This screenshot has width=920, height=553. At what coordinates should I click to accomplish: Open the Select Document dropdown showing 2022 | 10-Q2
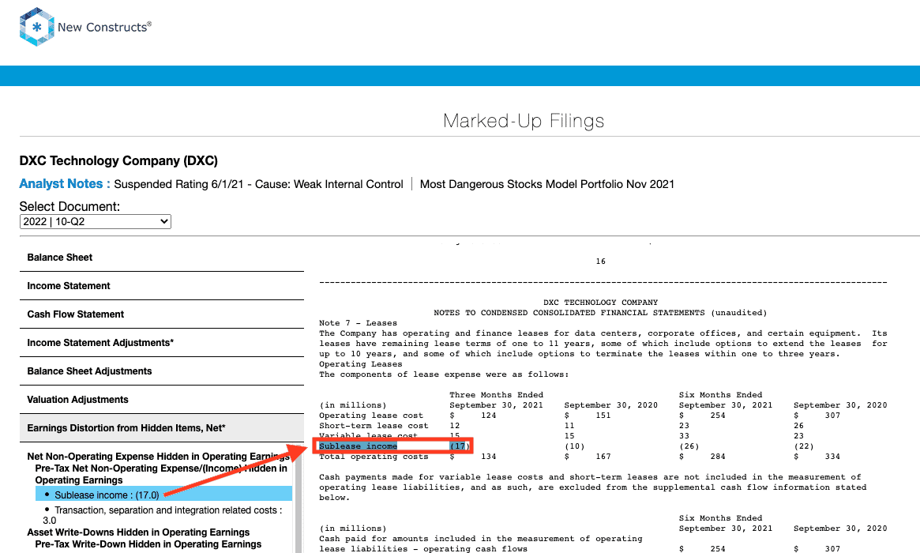[95, 221]
